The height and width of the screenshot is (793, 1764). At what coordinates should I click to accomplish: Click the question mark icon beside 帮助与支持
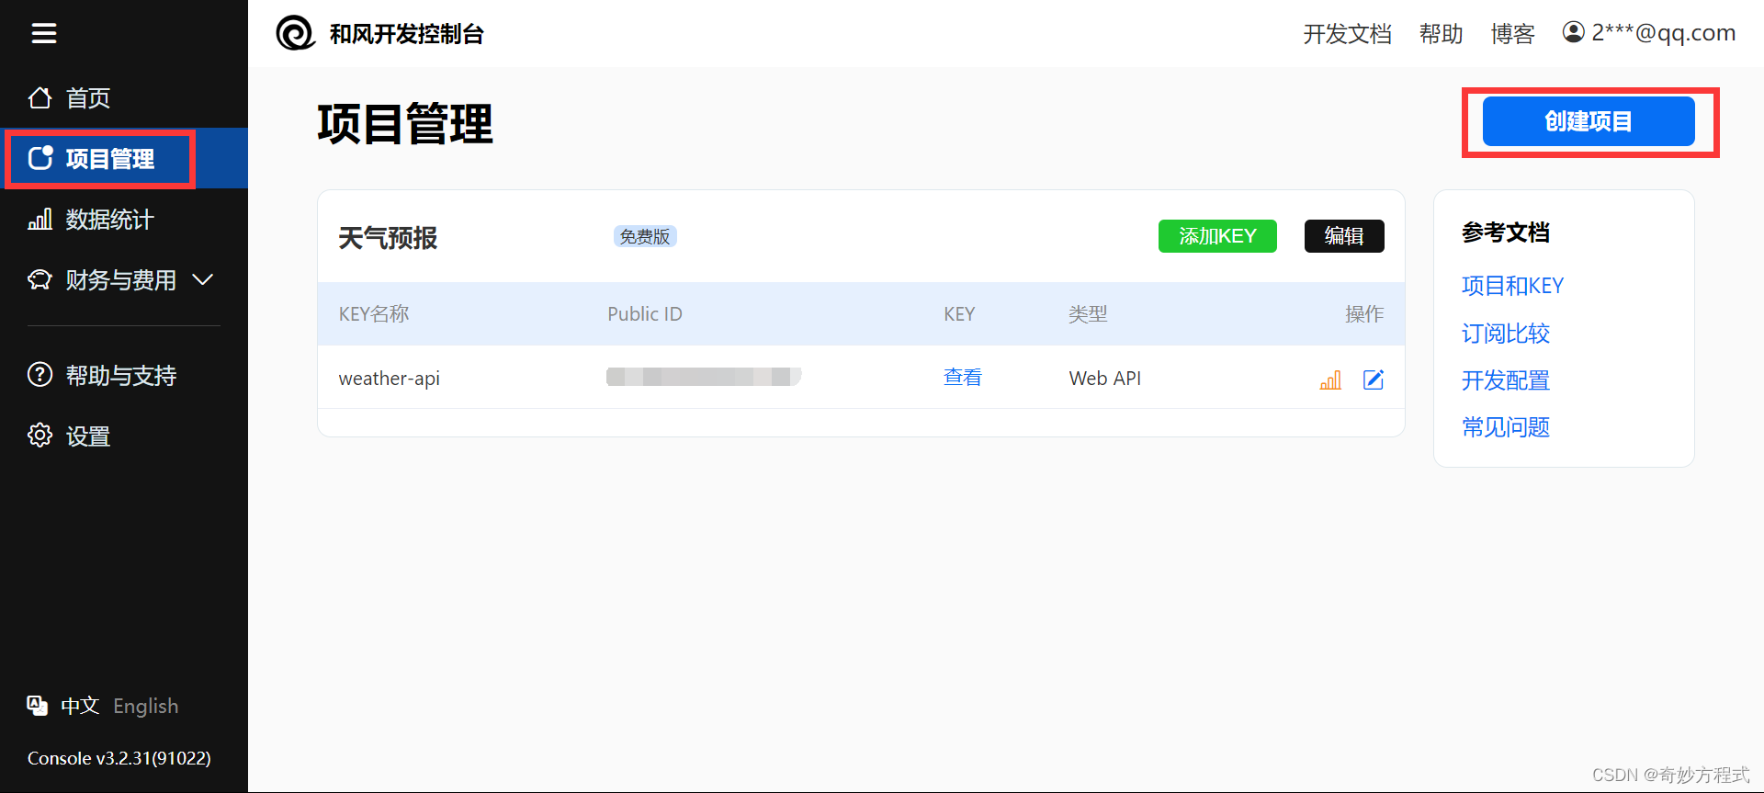tap(40, 375)
